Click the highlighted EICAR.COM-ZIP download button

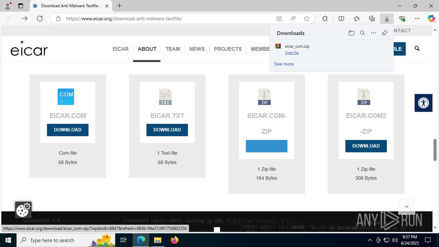266,146
